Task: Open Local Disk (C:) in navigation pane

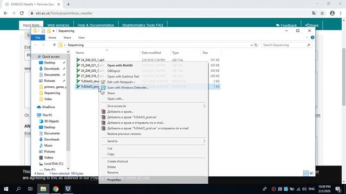Action: (x=54, y=164)
